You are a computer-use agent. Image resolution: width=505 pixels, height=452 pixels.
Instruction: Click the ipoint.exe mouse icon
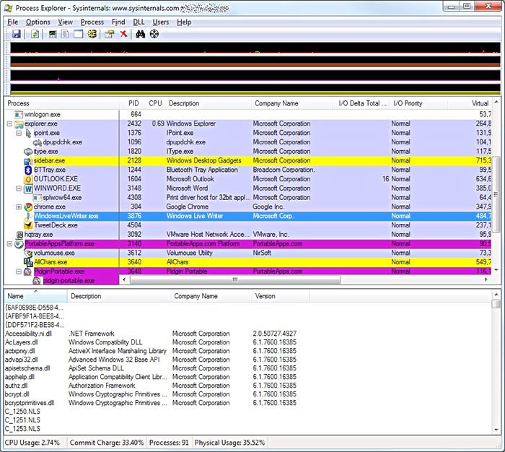point(28,133)
